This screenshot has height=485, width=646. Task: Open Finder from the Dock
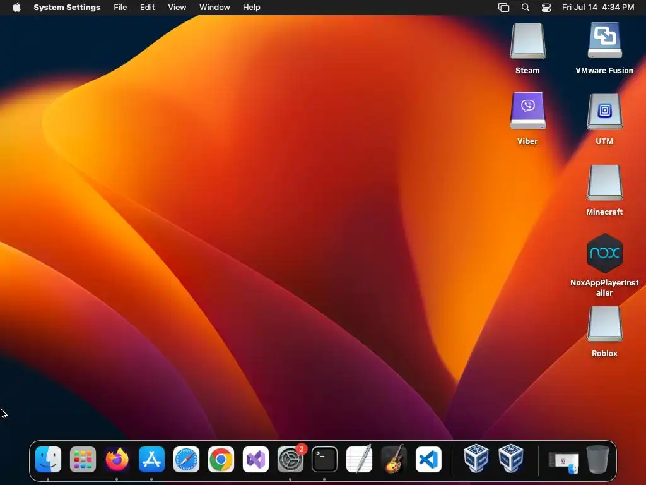(x=48, y=460)
